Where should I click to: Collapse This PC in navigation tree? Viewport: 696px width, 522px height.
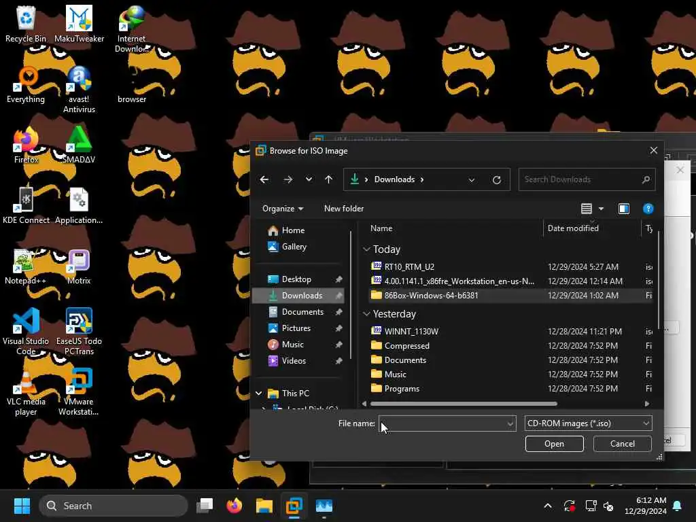pyautogui.click(x=259, y=394)
